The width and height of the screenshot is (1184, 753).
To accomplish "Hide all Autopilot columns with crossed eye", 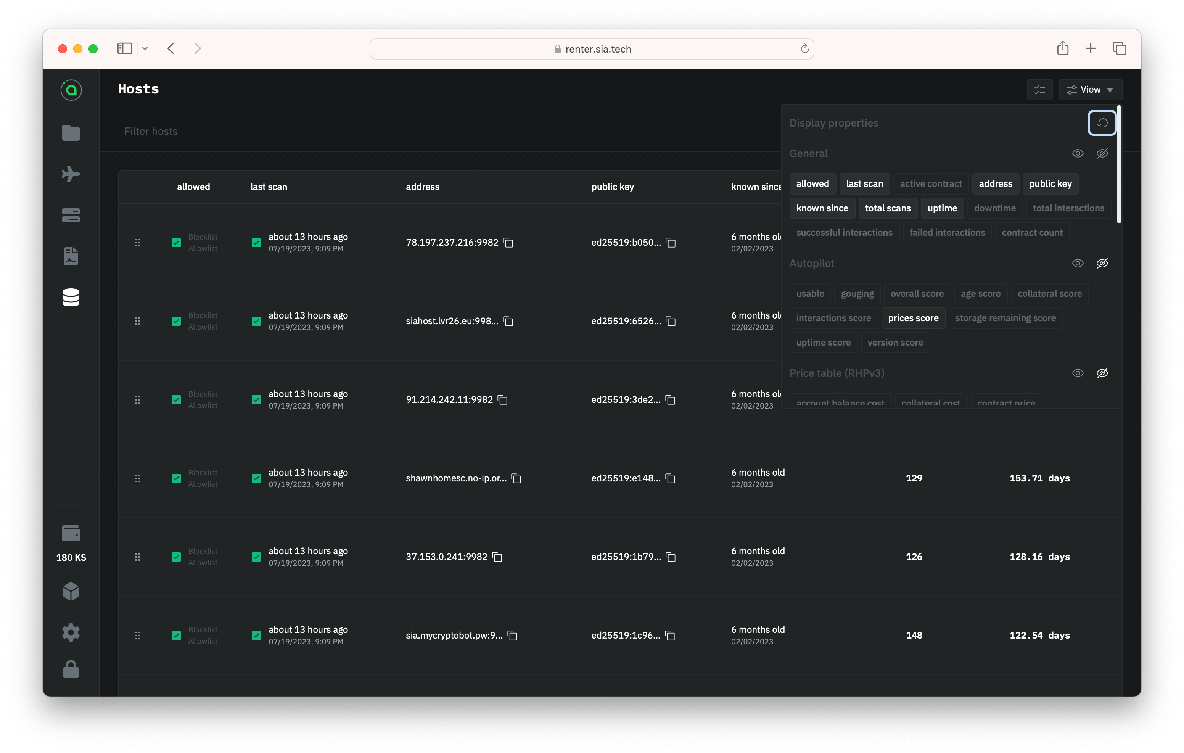I will point(1102,263).
